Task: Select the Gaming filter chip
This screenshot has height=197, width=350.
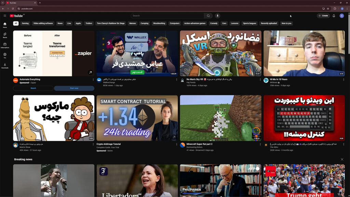Action: coord(25,23)
